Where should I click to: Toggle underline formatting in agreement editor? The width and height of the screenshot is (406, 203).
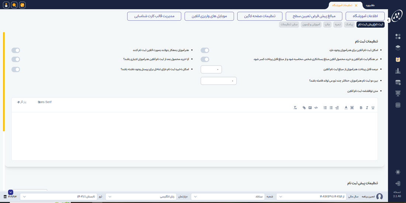(x=373, y=108)
